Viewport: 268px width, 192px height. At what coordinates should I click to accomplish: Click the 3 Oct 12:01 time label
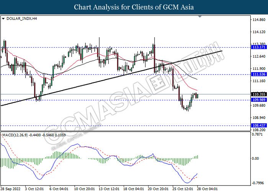point(34,189)
